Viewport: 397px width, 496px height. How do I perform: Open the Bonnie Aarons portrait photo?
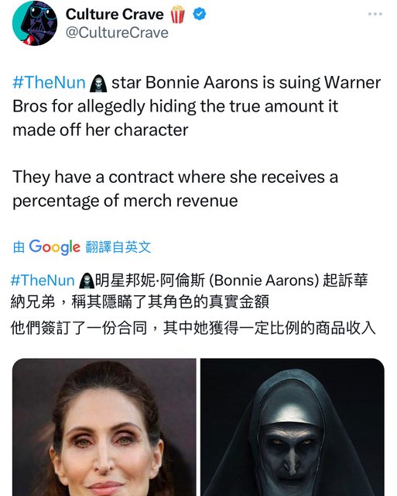click(104, 427)
